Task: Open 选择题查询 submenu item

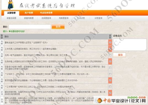Action: click(46, 18)
